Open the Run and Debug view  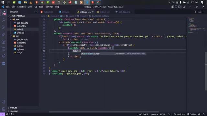[x=4, y=34]
